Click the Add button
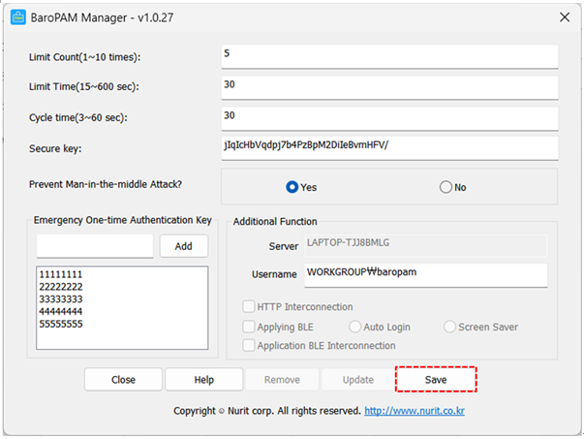Screen dimensions: 584x439 tap(184, 246)
